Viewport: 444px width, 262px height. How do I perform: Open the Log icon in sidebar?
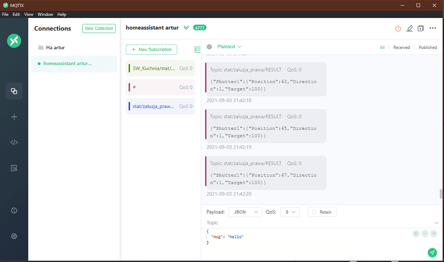[x=14, y=168]
